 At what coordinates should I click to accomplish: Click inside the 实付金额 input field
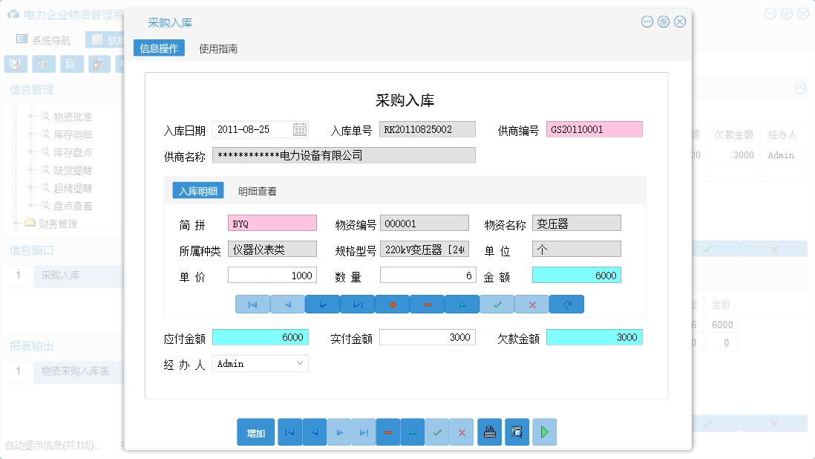[427, 336]
